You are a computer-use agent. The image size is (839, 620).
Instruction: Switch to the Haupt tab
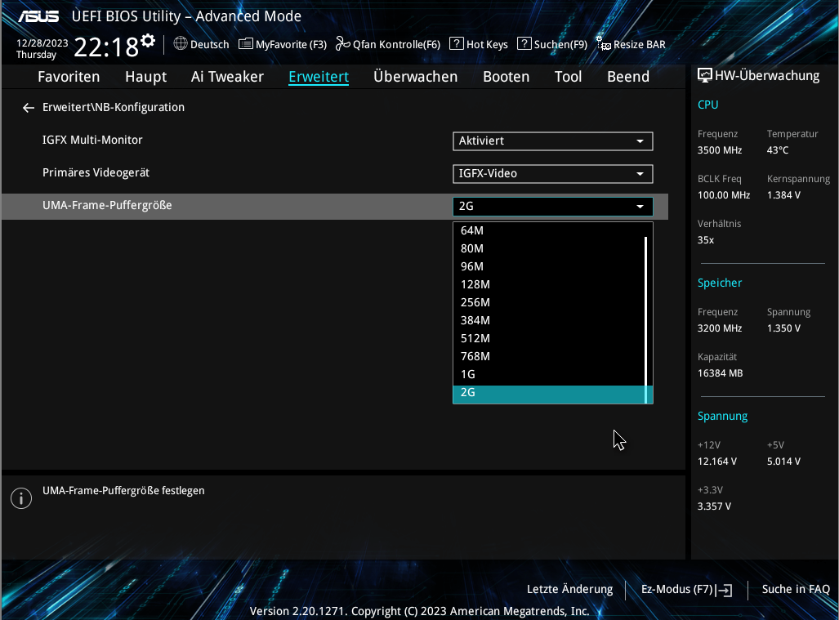tap(145, 77)
